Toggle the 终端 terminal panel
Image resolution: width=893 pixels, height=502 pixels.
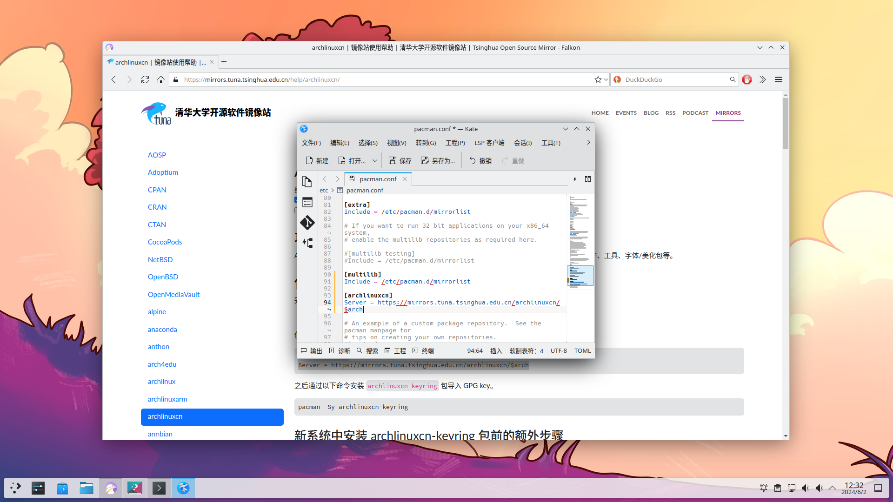[x=423, y=351]
